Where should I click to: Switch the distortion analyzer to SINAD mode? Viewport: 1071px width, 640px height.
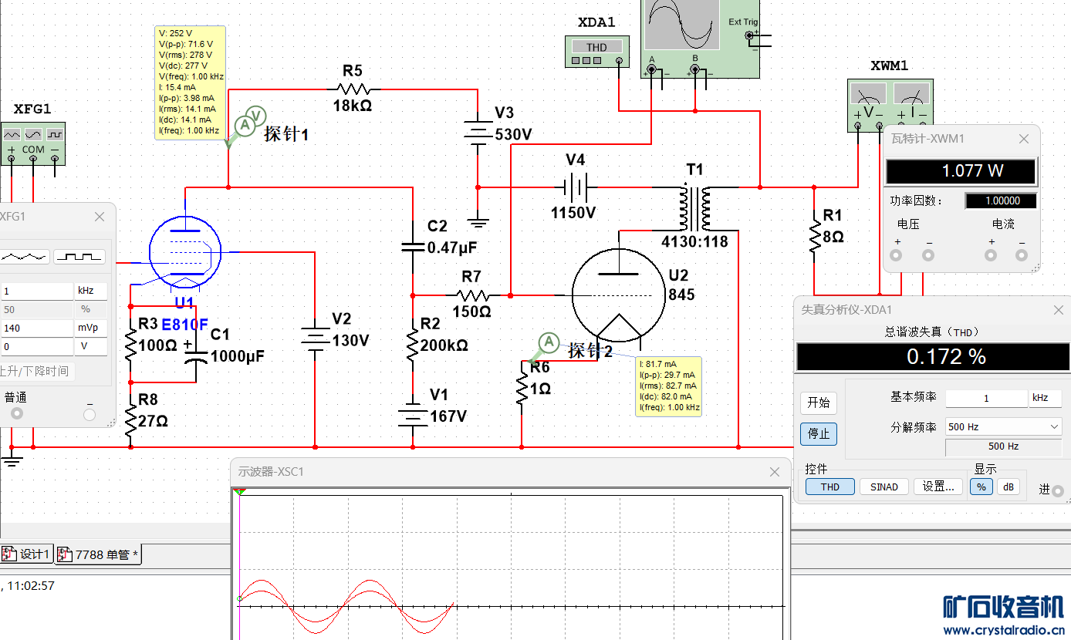click(x=883, y=487)
